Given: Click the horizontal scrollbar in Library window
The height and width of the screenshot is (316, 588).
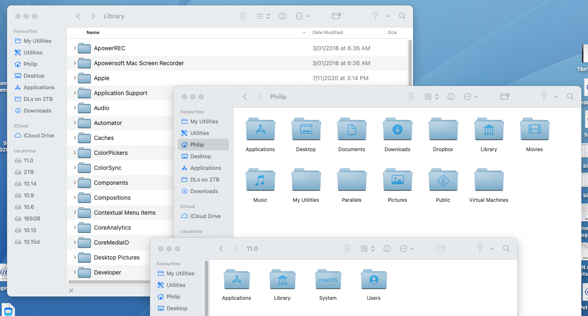Looking at the screenshot, I should click(109, 282).
